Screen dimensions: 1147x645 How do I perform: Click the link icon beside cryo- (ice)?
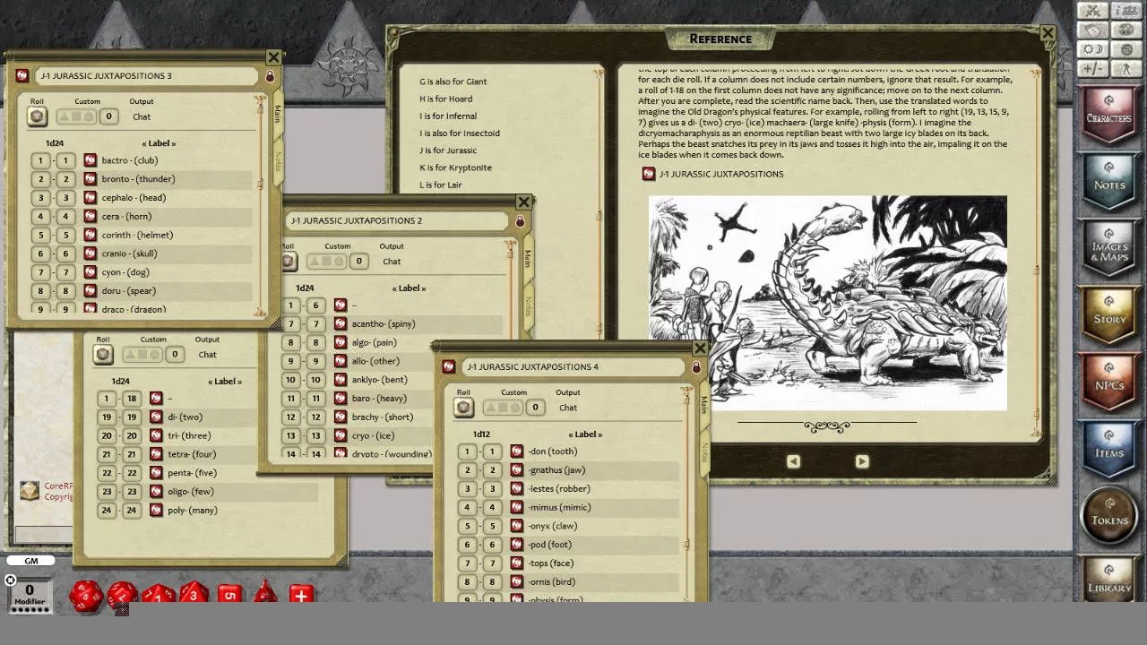[x=340, y=435]
